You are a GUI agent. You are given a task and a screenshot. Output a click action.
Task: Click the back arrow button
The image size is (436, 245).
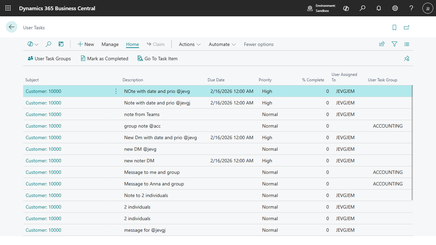point(12,27)
